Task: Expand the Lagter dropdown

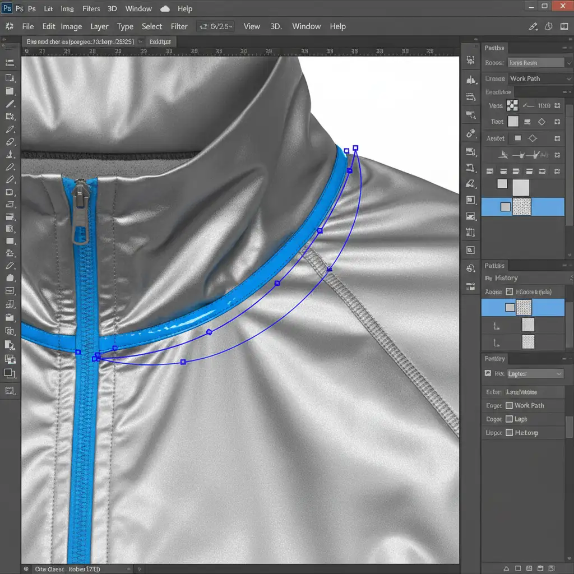Action: coord(535,373)
